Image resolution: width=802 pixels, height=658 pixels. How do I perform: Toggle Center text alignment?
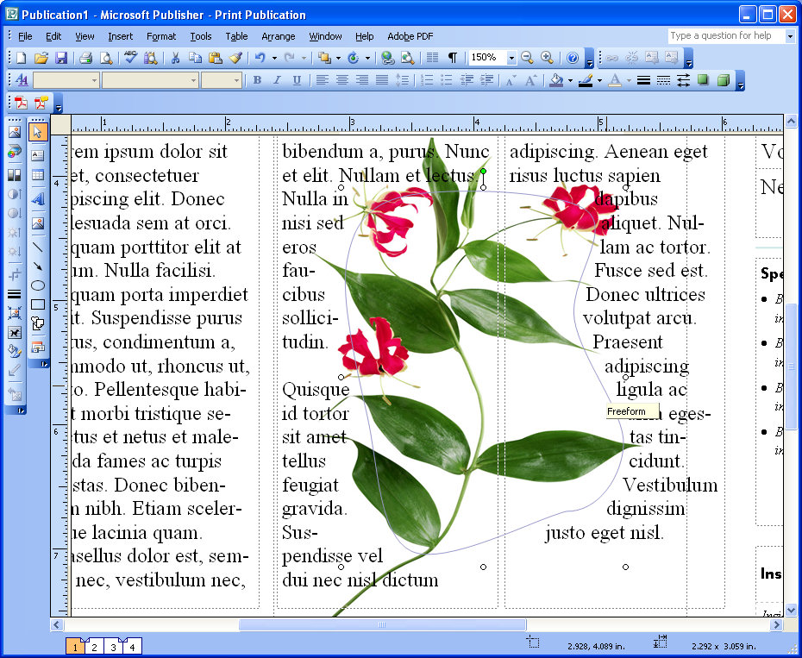(x=341, y=80)
